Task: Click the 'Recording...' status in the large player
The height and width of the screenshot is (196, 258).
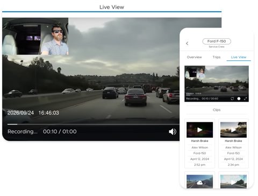Action: (23, 131)
